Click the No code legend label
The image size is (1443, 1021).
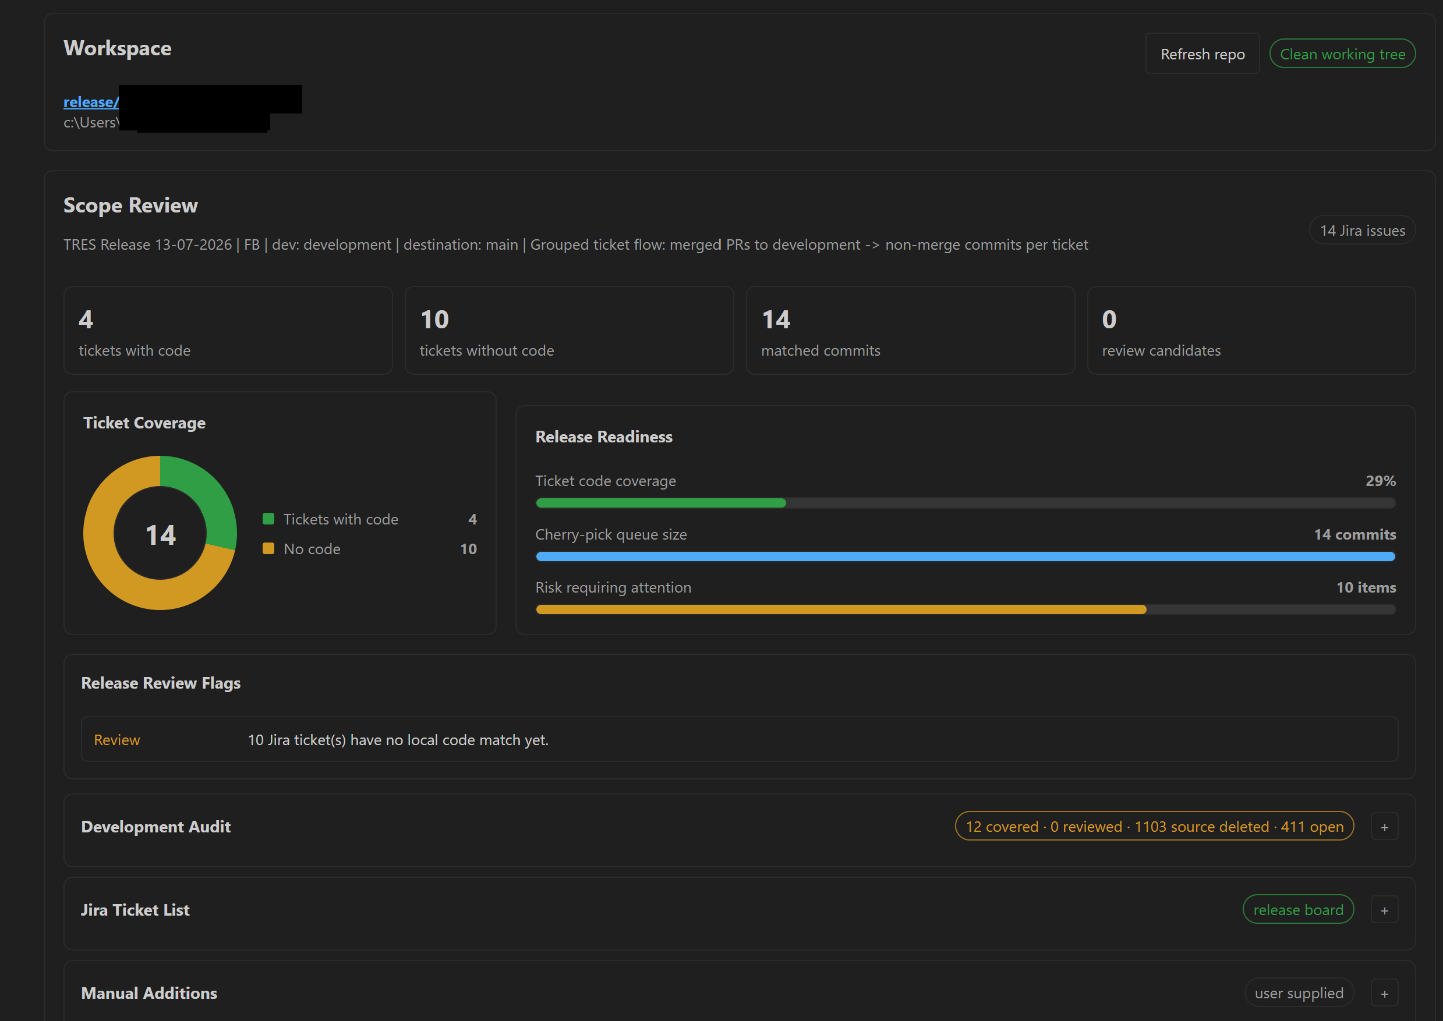(x=312, y=549)
